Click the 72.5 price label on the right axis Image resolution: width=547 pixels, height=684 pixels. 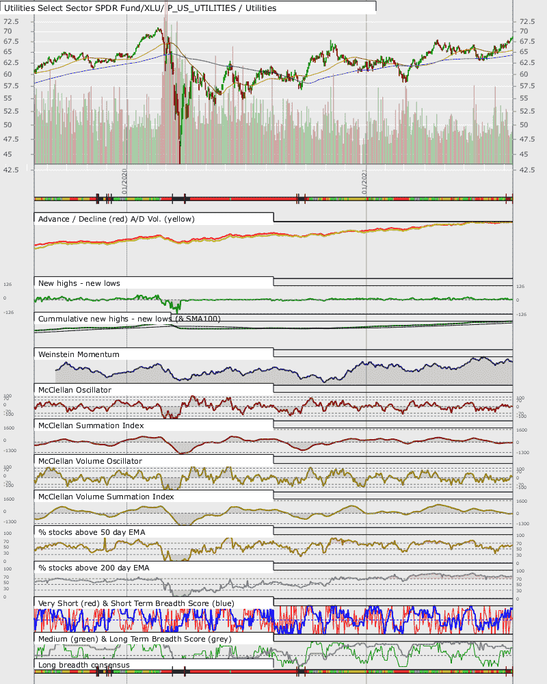coord(527,21)
